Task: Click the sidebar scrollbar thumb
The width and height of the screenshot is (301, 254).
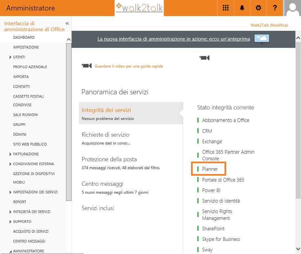Action: click(x=69, y=122)
